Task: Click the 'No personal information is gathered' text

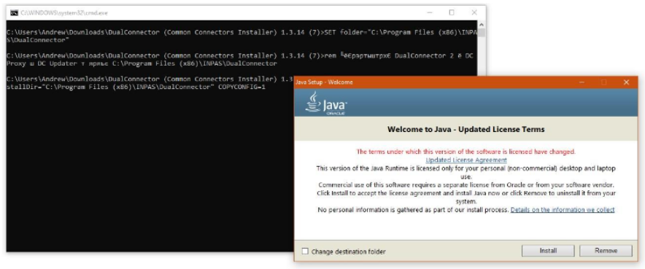Action: click(x=414, y=209)
